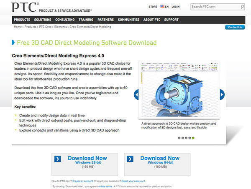Click the Login link
The image size is (251, 189).
176,7
